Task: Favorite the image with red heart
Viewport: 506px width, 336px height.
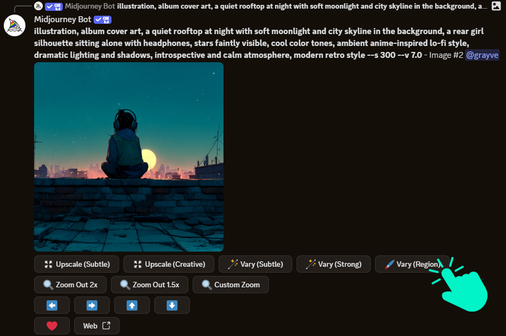Action: (52, 326)
